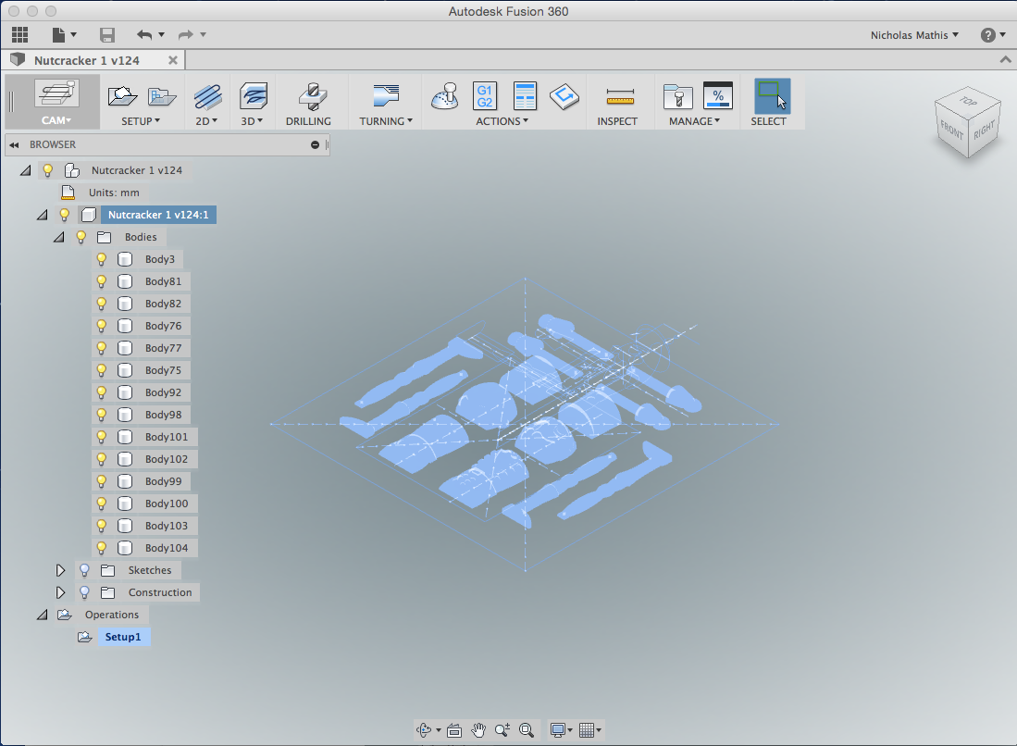Activate the Select tool icon
Viewport: 1017px width, 746px height.
pos(772,96)
